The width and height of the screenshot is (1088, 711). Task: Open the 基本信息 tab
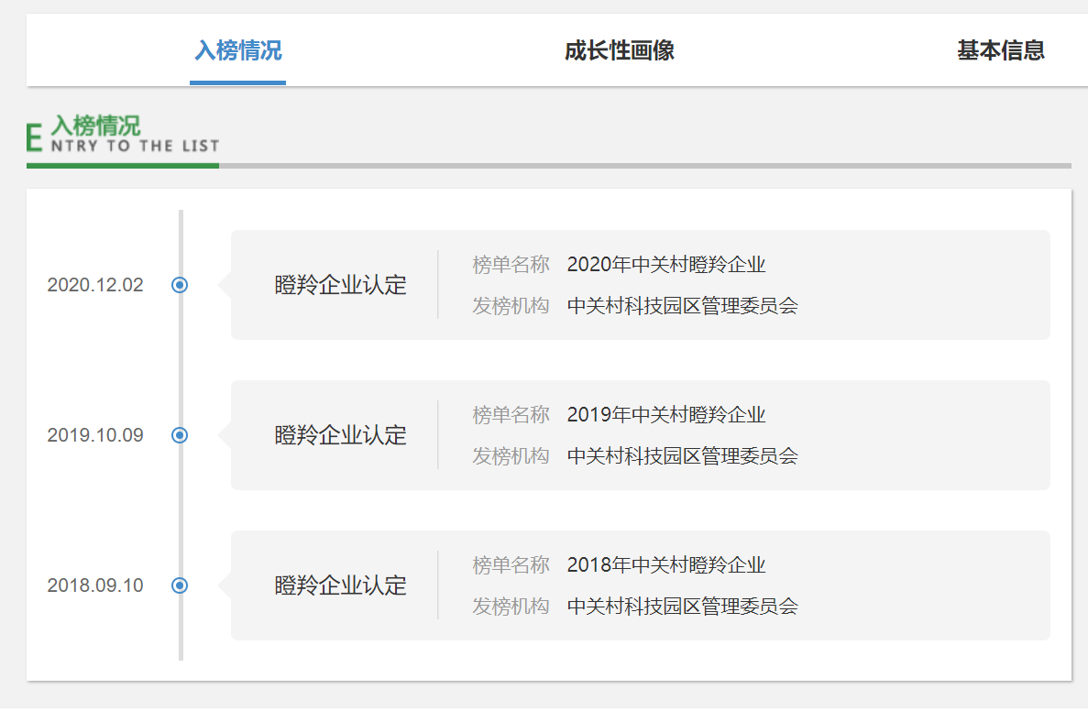click(x=1000, y=51)
